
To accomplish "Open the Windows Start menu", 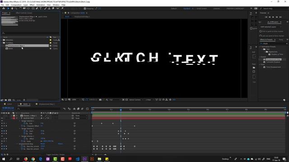I will [4, 159].
